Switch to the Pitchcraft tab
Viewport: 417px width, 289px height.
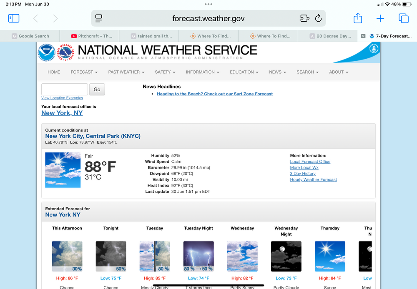[x=90, y=36]
